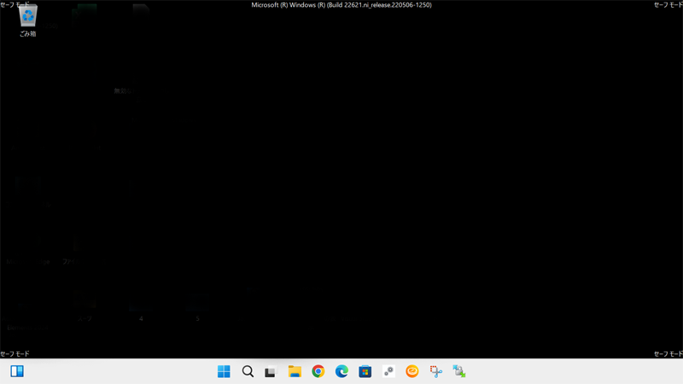683x384 pixels.
Task: Click the Microsoft Windows build number text
Action: point(341,5)
